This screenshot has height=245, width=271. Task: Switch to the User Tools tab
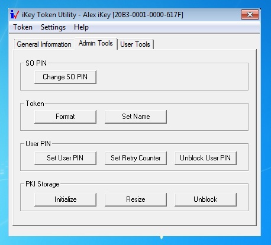tap(135, 44)
